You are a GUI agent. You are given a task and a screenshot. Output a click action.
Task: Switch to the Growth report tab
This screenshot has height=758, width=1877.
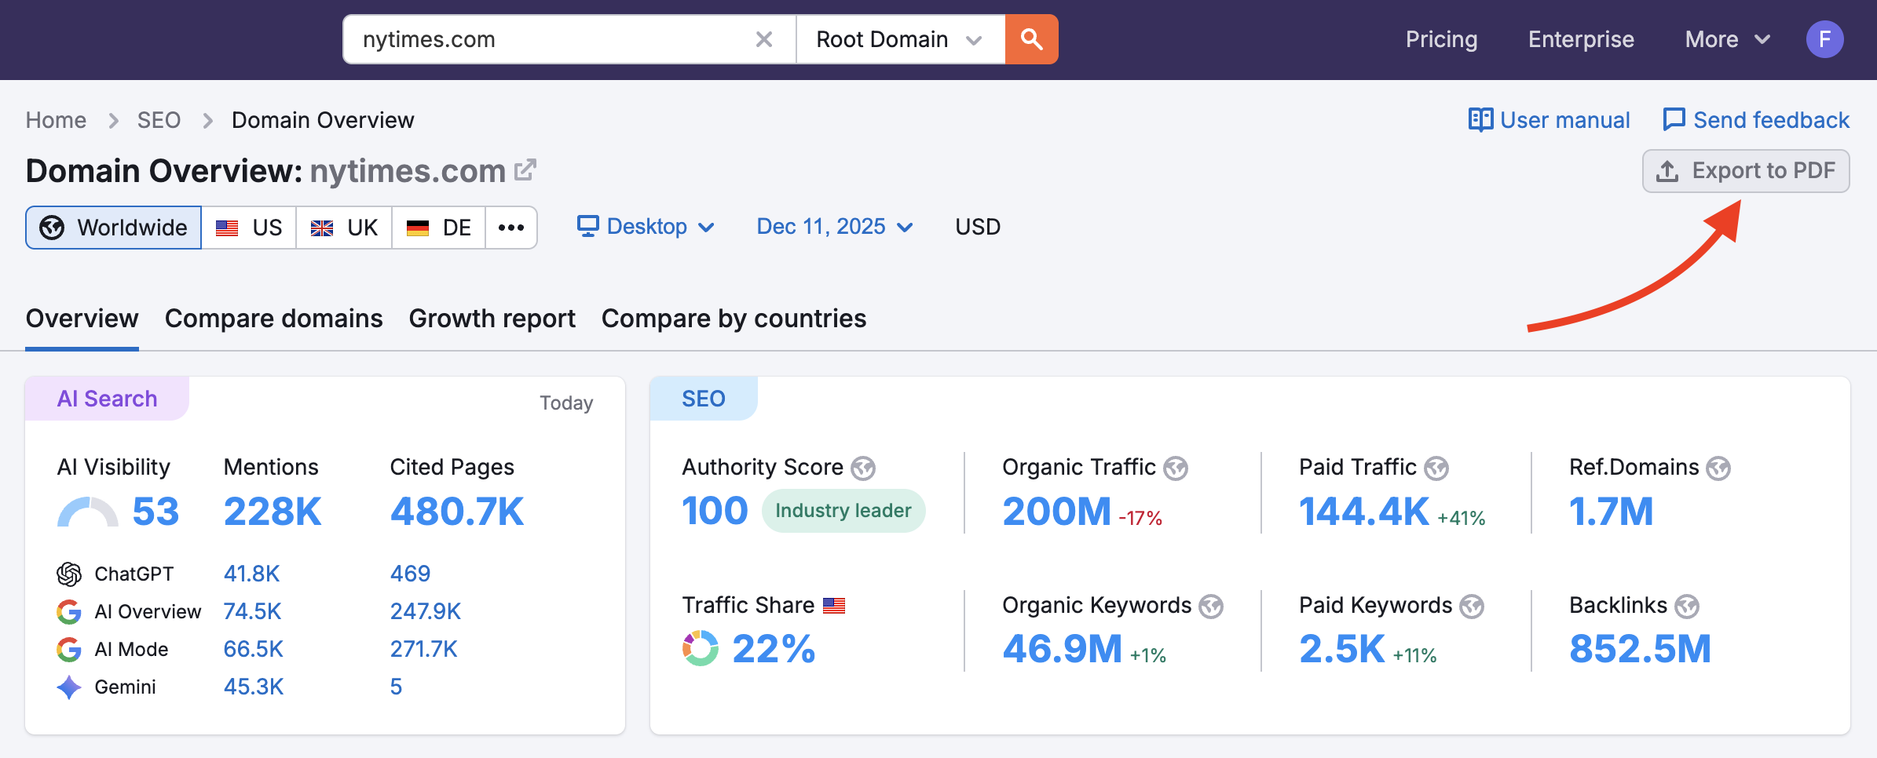click(492, 319)
